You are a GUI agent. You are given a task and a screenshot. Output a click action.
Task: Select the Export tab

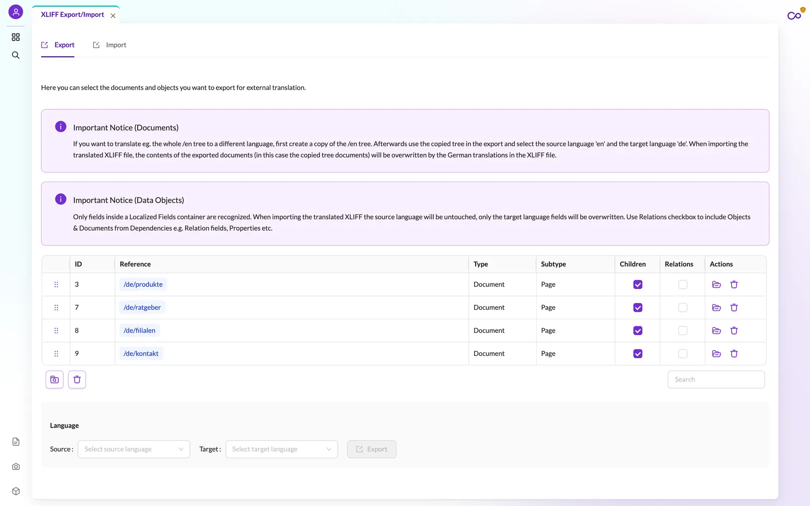point(58,45)
